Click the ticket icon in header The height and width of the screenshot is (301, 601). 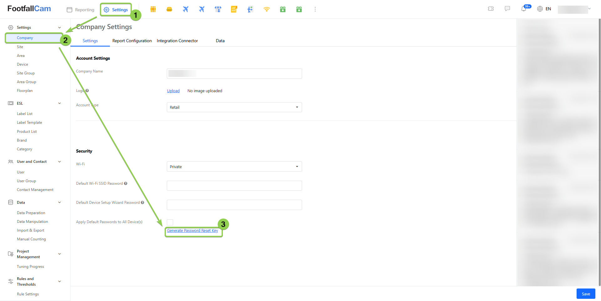click(x=491, y=9)
